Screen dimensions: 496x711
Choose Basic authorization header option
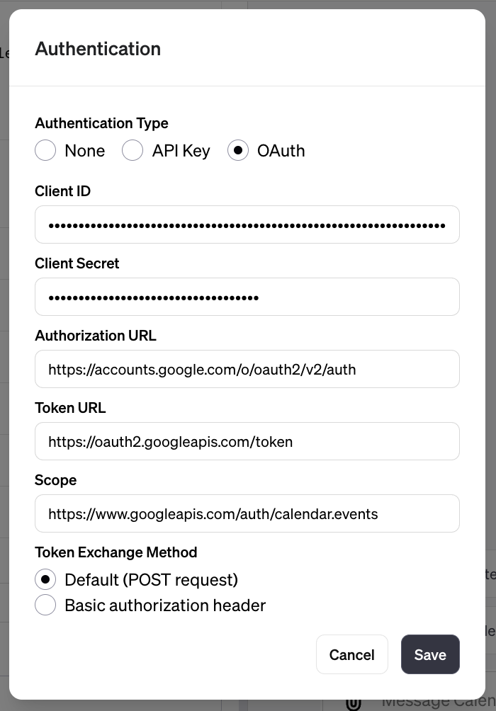coord(45,605)
